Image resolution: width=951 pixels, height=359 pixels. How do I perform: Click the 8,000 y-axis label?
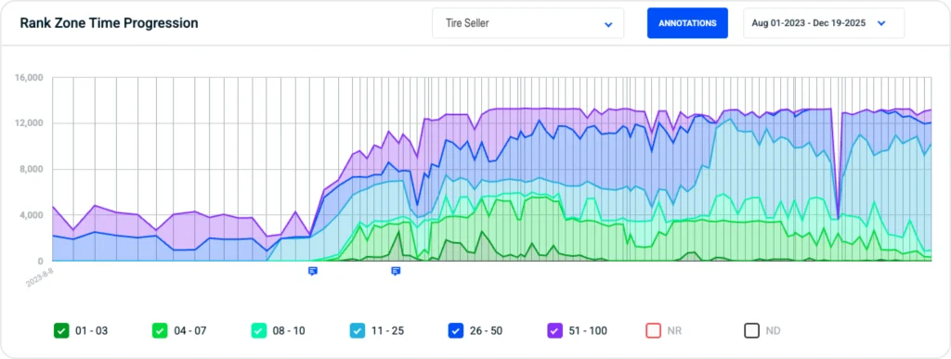point(32,170)
